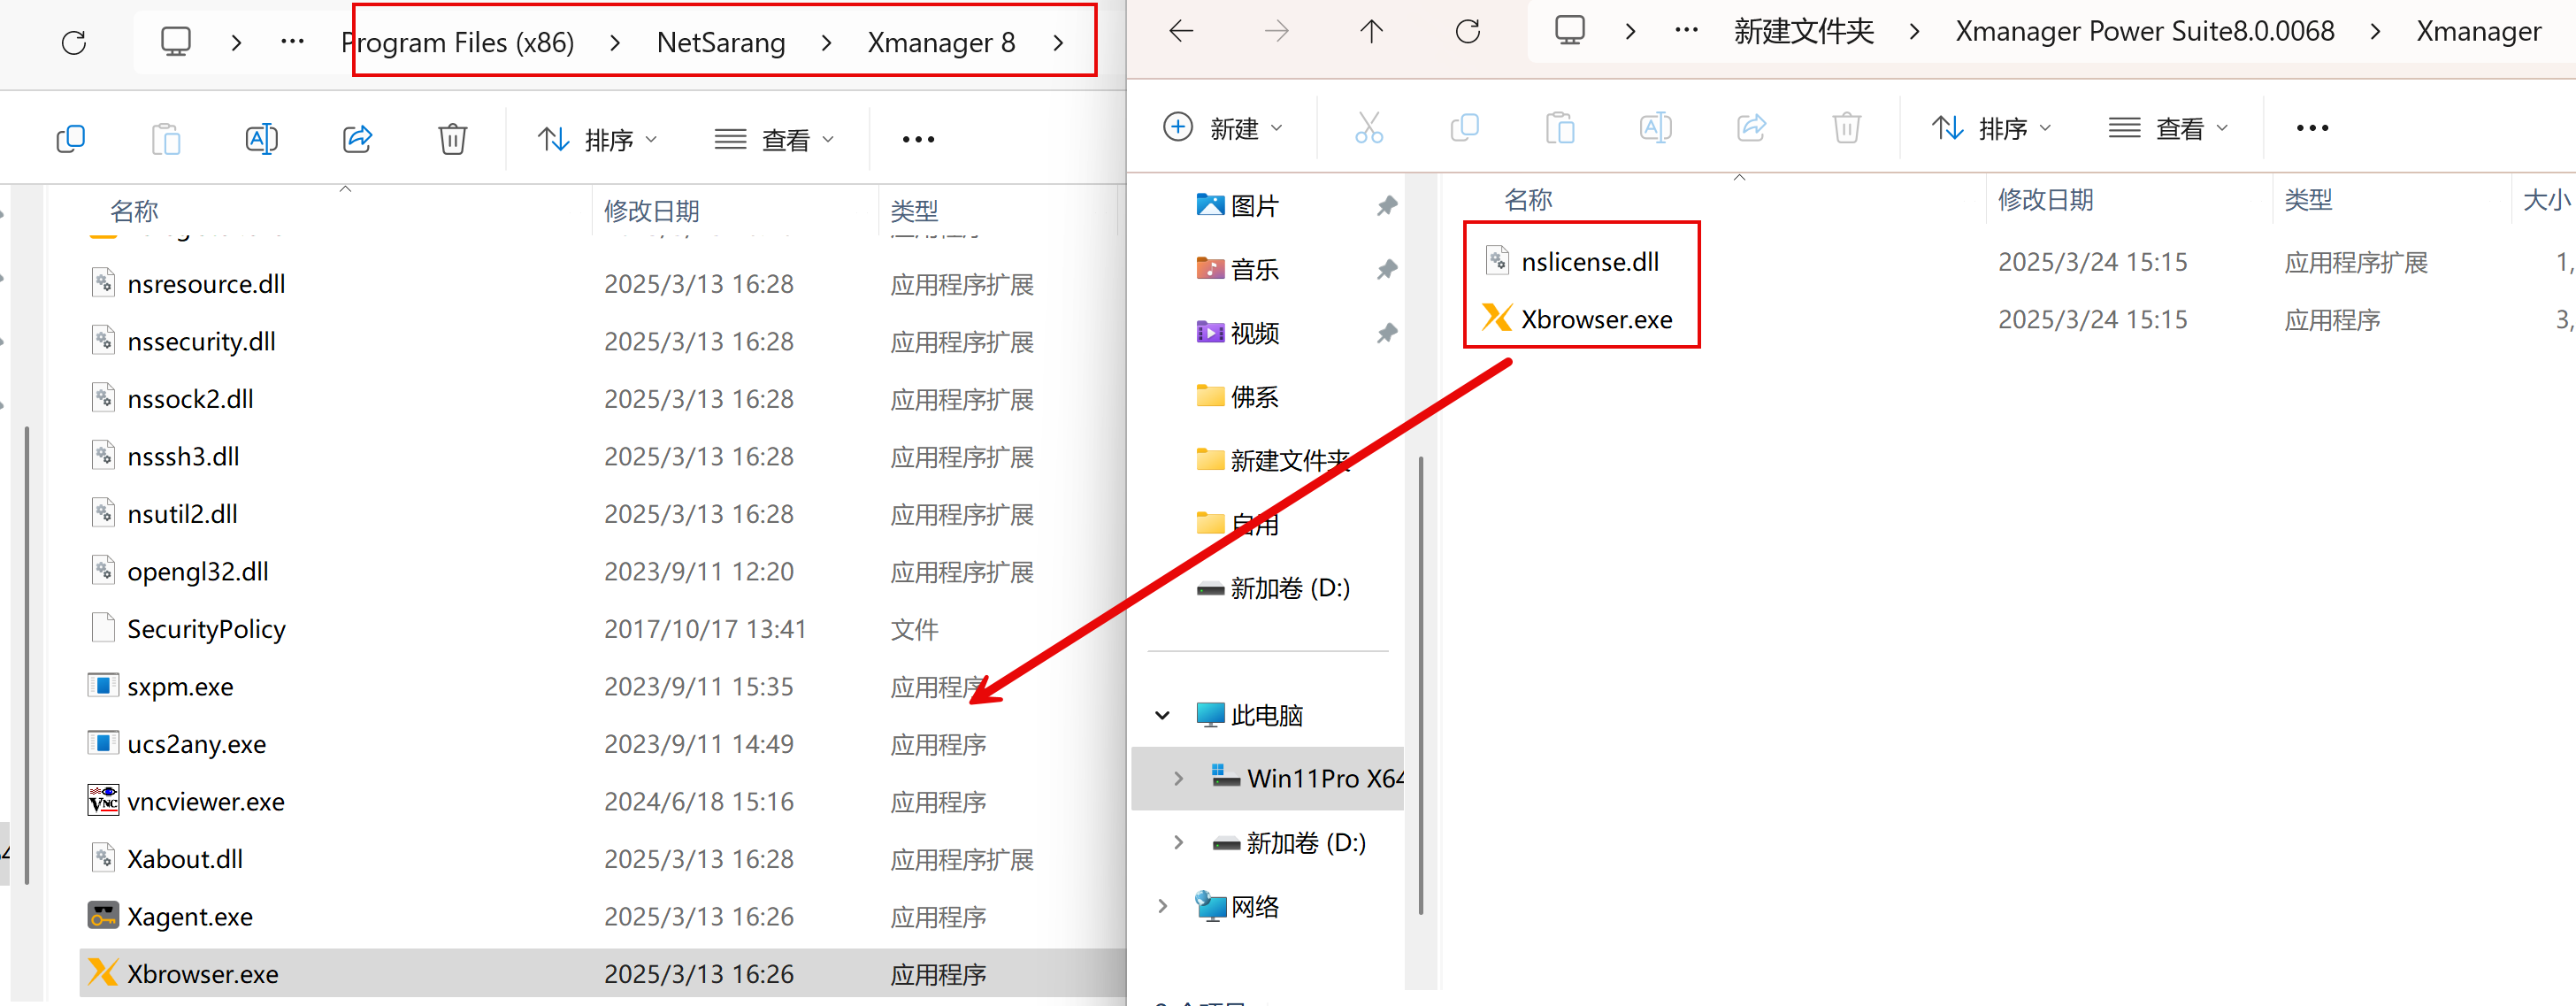The image size is (2576, 1006).
Task: Open the 新建 dropdown button
Action: click(1222, 128)
